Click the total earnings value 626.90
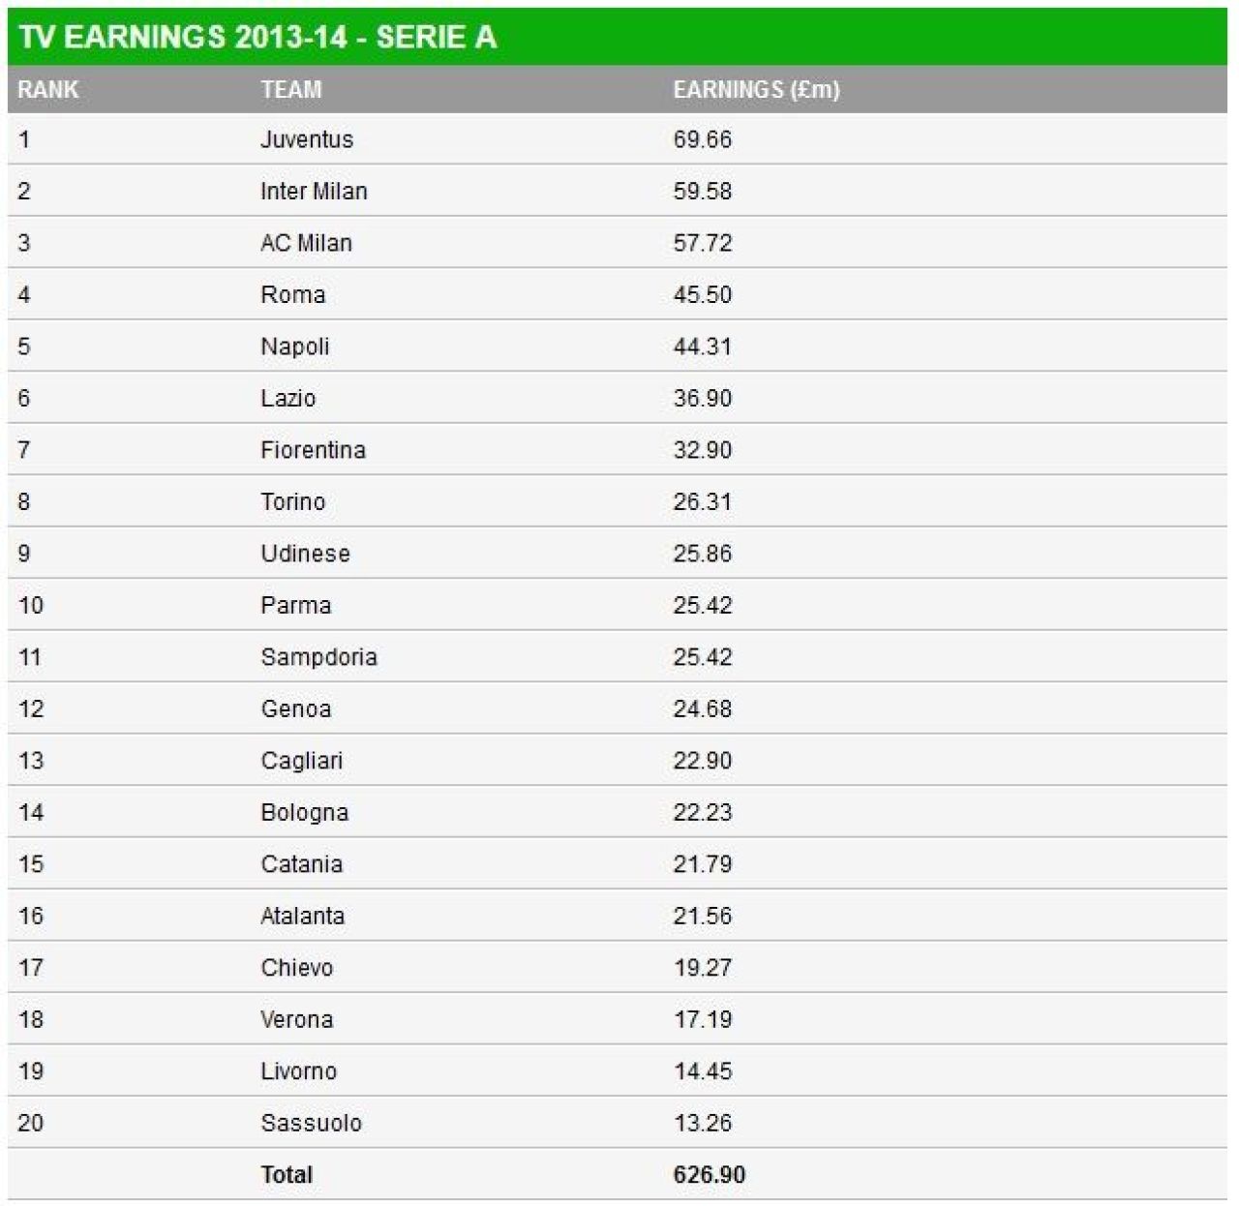The width and height of the screenshot is (1239, 1206). pyautogui.click(x=710, y=1175)
